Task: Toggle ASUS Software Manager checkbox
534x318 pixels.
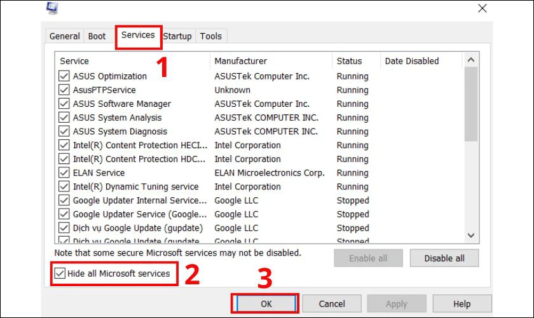Action: click(x=64, y=103)
